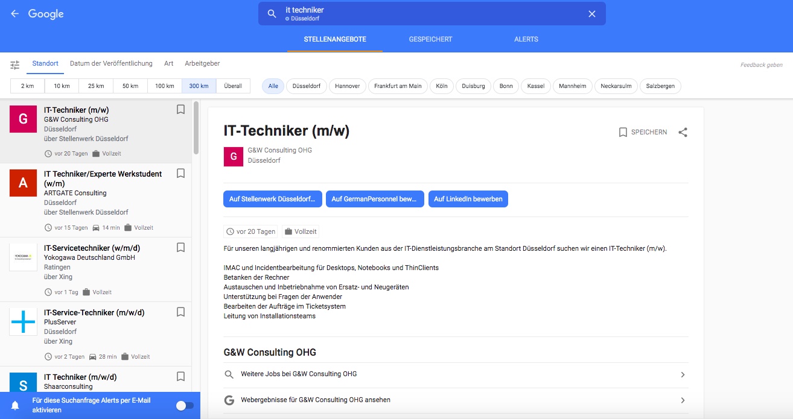793x419 pixels.
Task: Select the Köln city filter chip
Action: 441,86
